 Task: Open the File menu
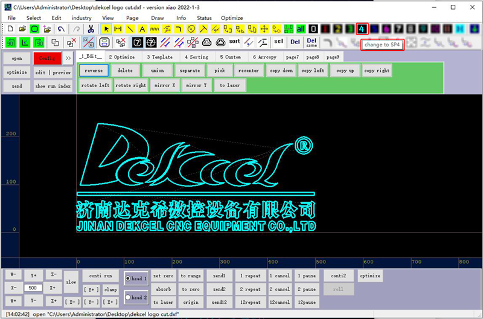(11, 18)
